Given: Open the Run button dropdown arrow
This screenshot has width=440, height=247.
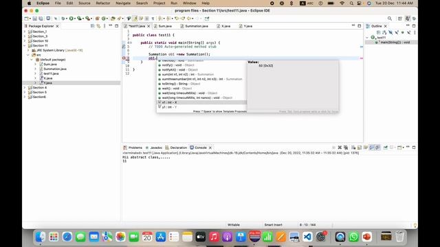Looking at the screenshot, I should click(x=75, y=19).
